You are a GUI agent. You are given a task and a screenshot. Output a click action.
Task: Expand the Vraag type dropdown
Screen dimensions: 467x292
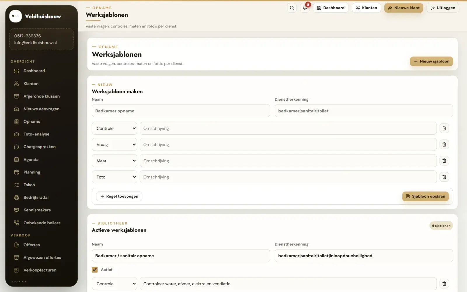(114, 145)
